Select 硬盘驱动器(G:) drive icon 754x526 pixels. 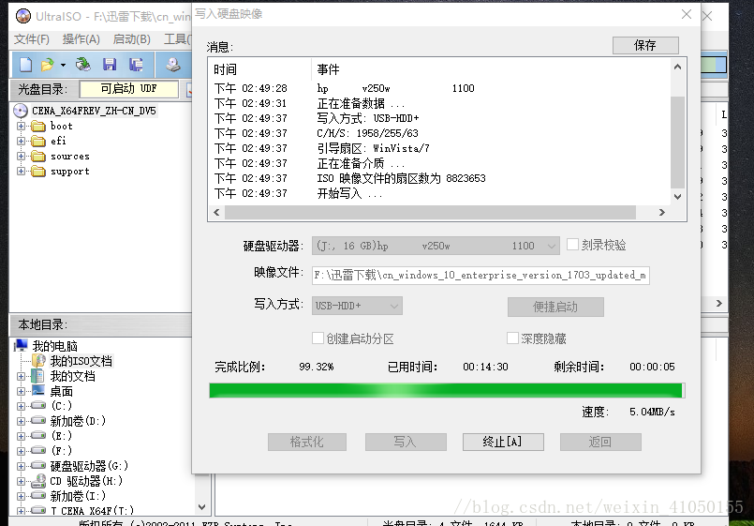[x=38, y=465]
